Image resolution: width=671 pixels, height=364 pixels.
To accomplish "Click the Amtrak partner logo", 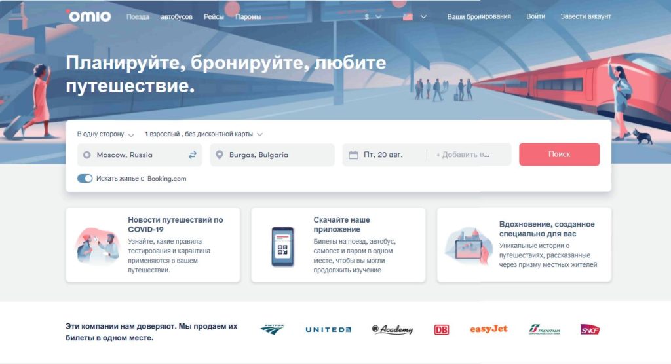I will (x=273, y=329).
